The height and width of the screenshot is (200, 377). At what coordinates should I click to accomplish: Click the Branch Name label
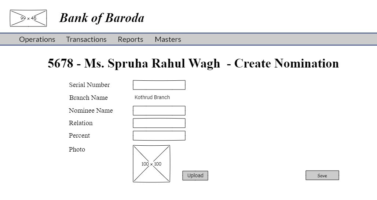coord(88,98)
